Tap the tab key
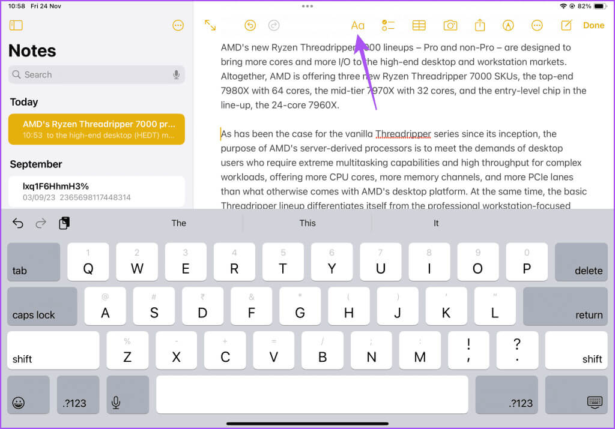 pyautogui.click(x=34, y=262)
